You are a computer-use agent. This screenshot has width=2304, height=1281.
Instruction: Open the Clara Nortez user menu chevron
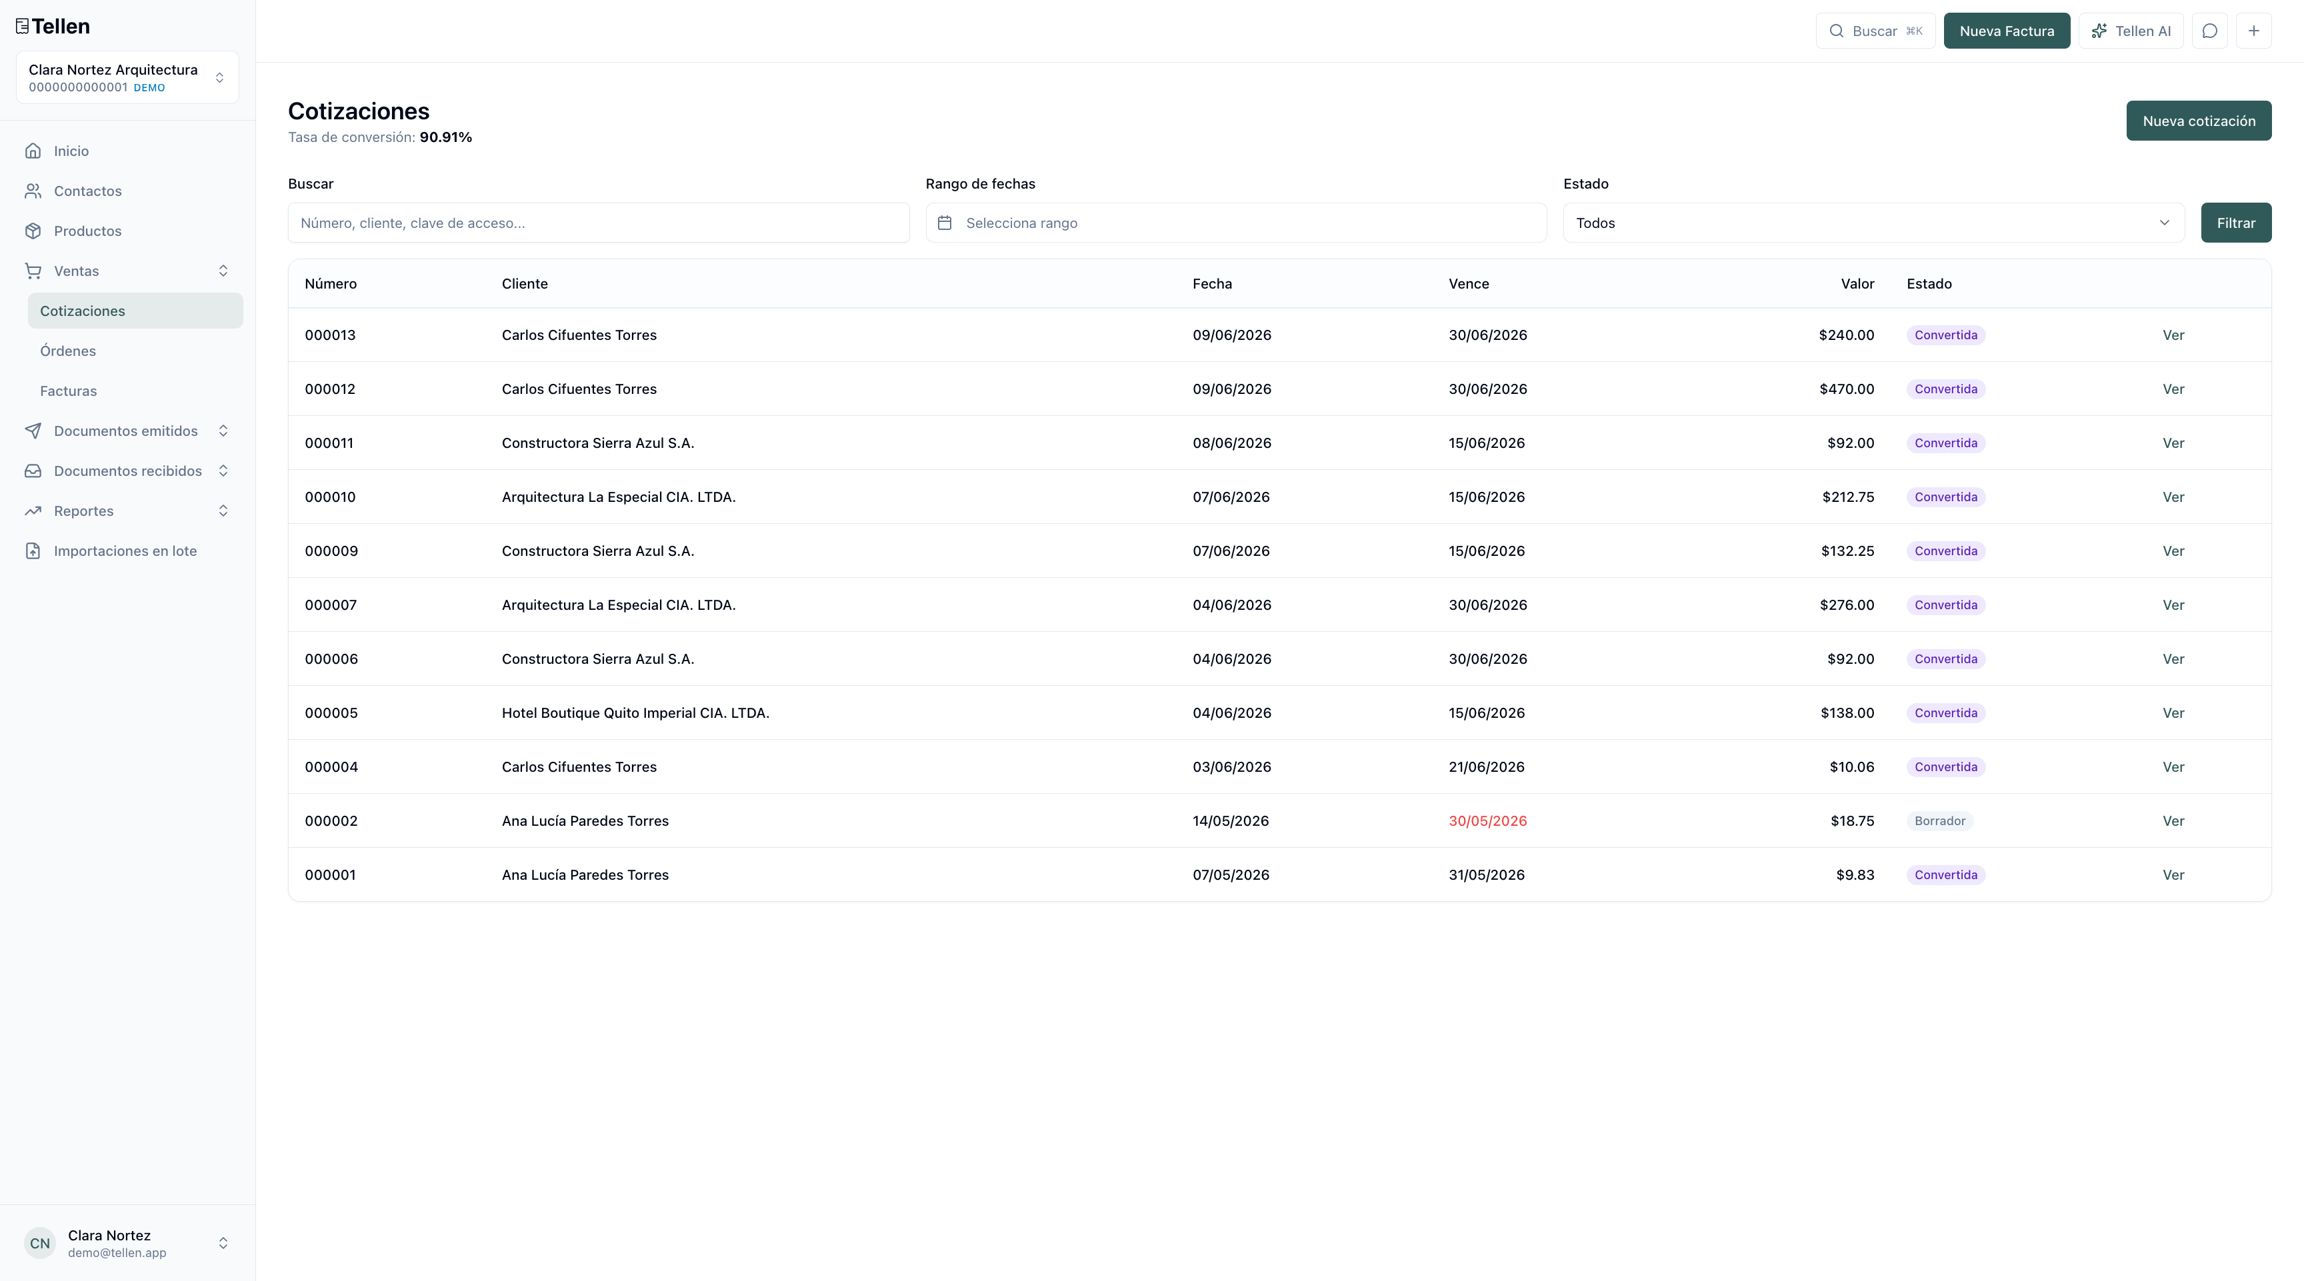tap(223, 1244)
